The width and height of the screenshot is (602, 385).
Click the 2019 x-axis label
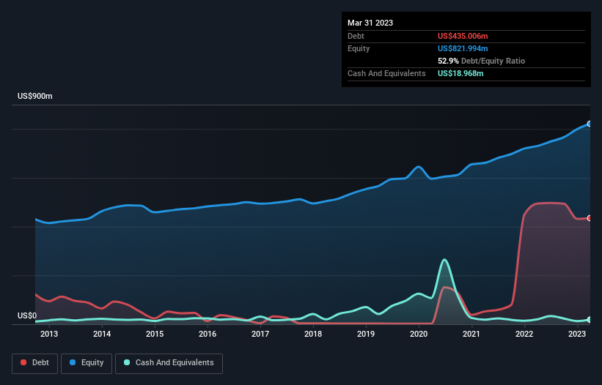(366, 334)
